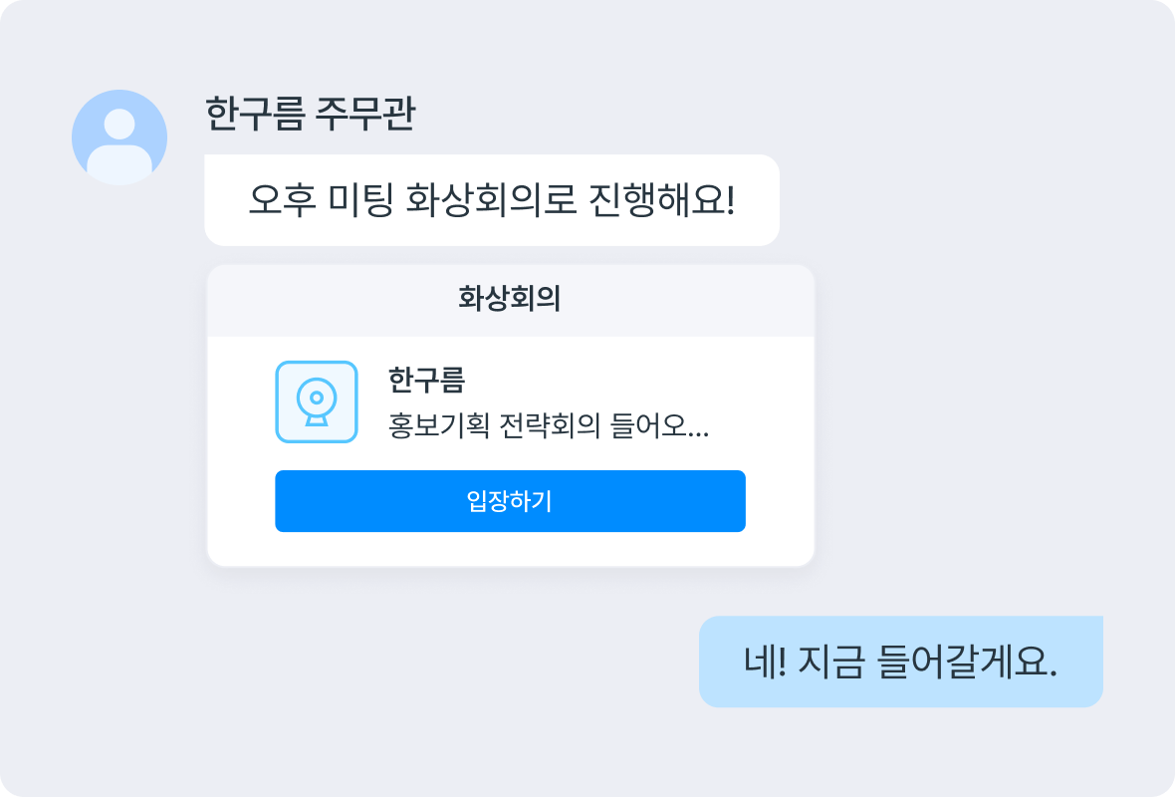Open the 홍보기획 전략회의 meeting description

click(549, 425)
